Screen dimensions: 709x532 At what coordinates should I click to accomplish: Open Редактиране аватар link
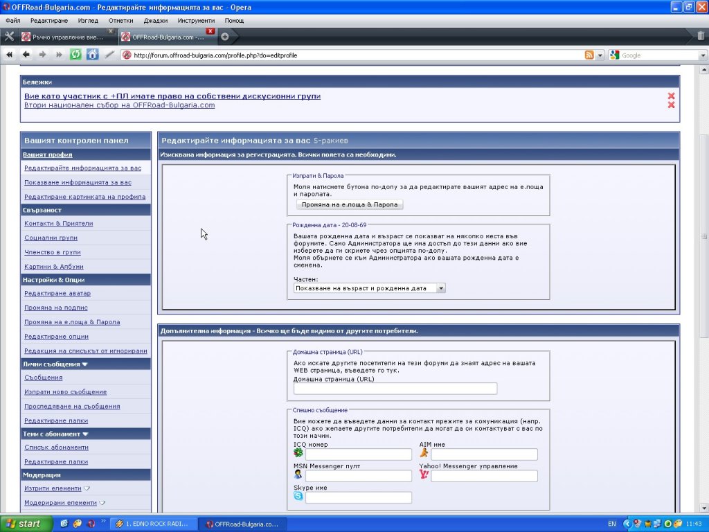[x=57, y=293]
